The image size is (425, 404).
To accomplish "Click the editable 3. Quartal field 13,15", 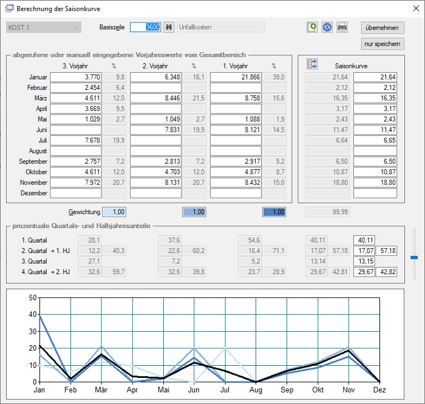I will coord(364,261).
